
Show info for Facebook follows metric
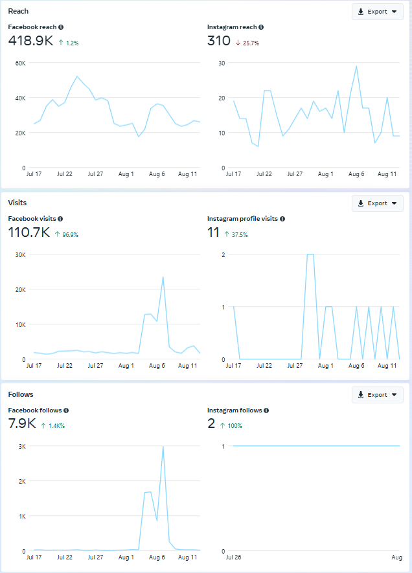point(66,410)
